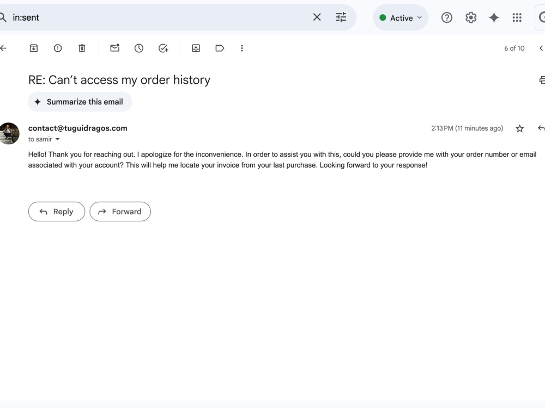This screenshot has height=408, width=545.
Task: Snooze this conversation
Action: [139, 48]
